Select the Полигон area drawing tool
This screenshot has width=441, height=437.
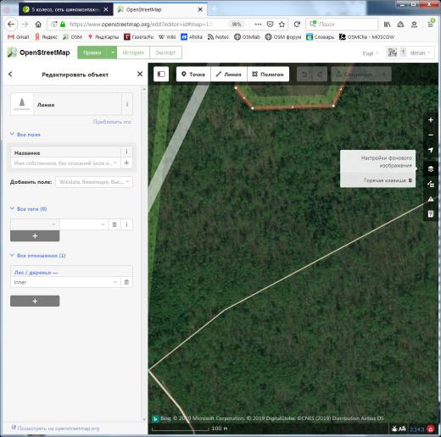268,74
